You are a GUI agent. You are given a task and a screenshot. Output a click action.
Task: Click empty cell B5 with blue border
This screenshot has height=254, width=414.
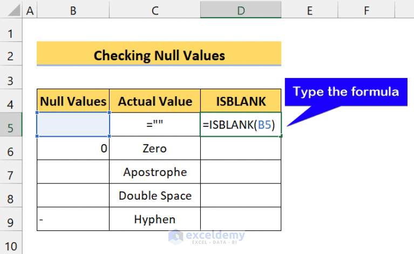click(73, 125)
